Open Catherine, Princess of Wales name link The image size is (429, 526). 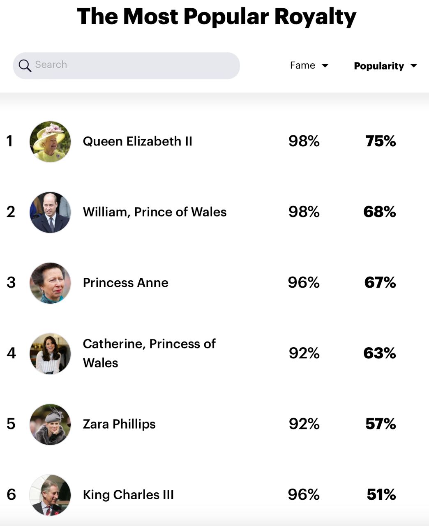pyautogui.click(x=149, y=353)
